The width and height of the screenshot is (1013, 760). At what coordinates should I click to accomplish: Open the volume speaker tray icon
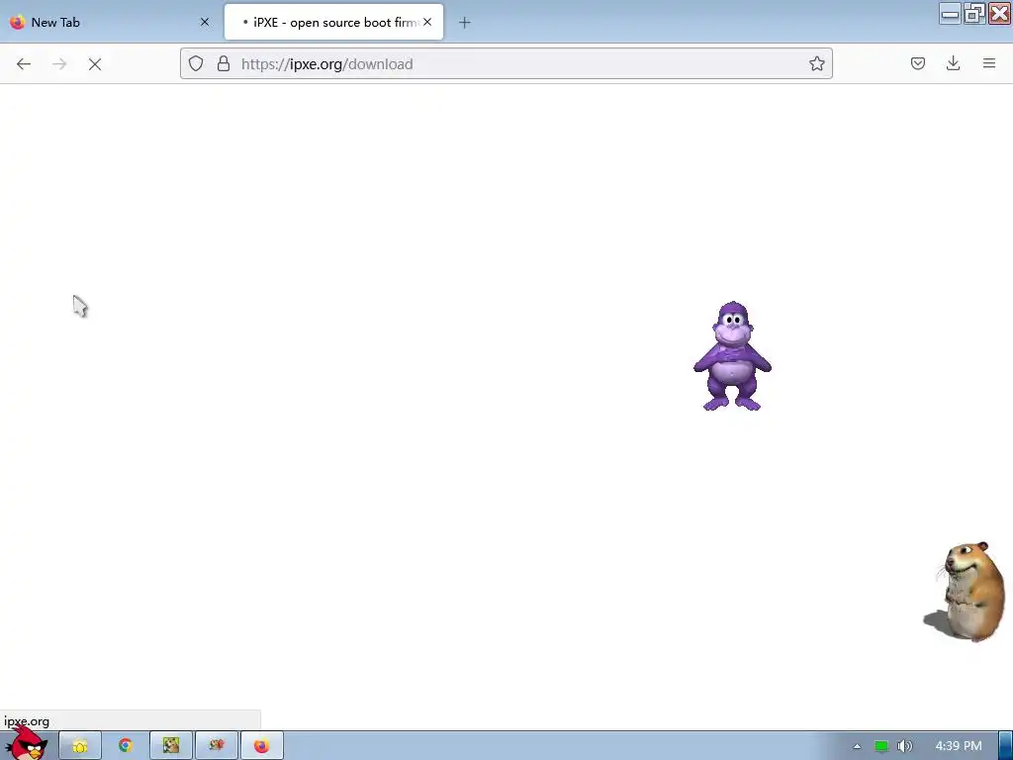click(x=904, y=746)
